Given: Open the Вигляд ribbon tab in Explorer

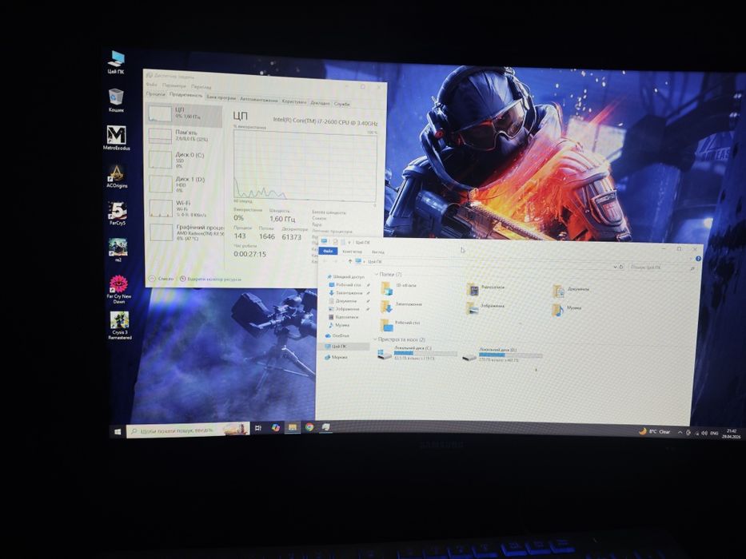Looking at the screenshot, I should pos(378,252).
